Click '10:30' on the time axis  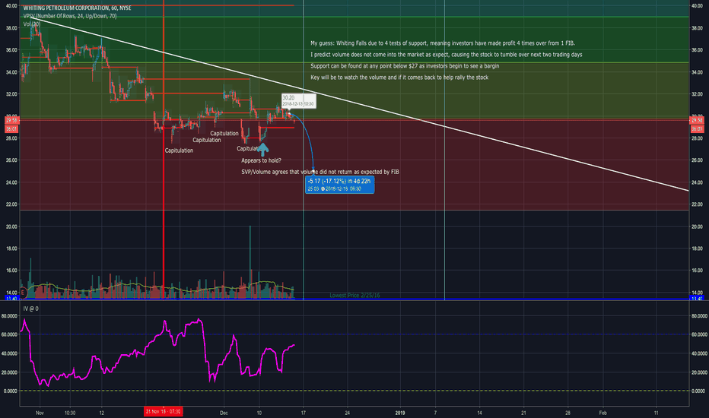pyautogui.click(x=70, y=413)
